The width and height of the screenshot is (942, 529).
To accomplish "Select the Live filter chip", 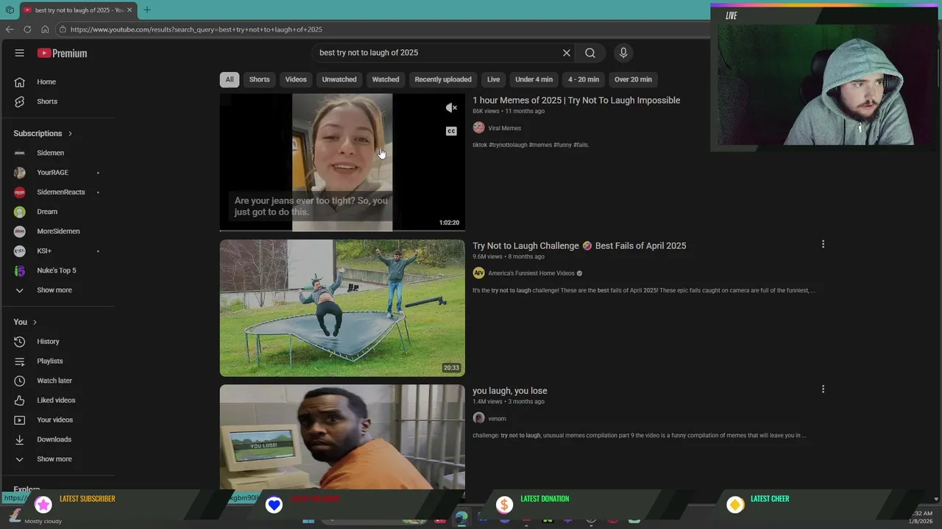I will point(493,79).
